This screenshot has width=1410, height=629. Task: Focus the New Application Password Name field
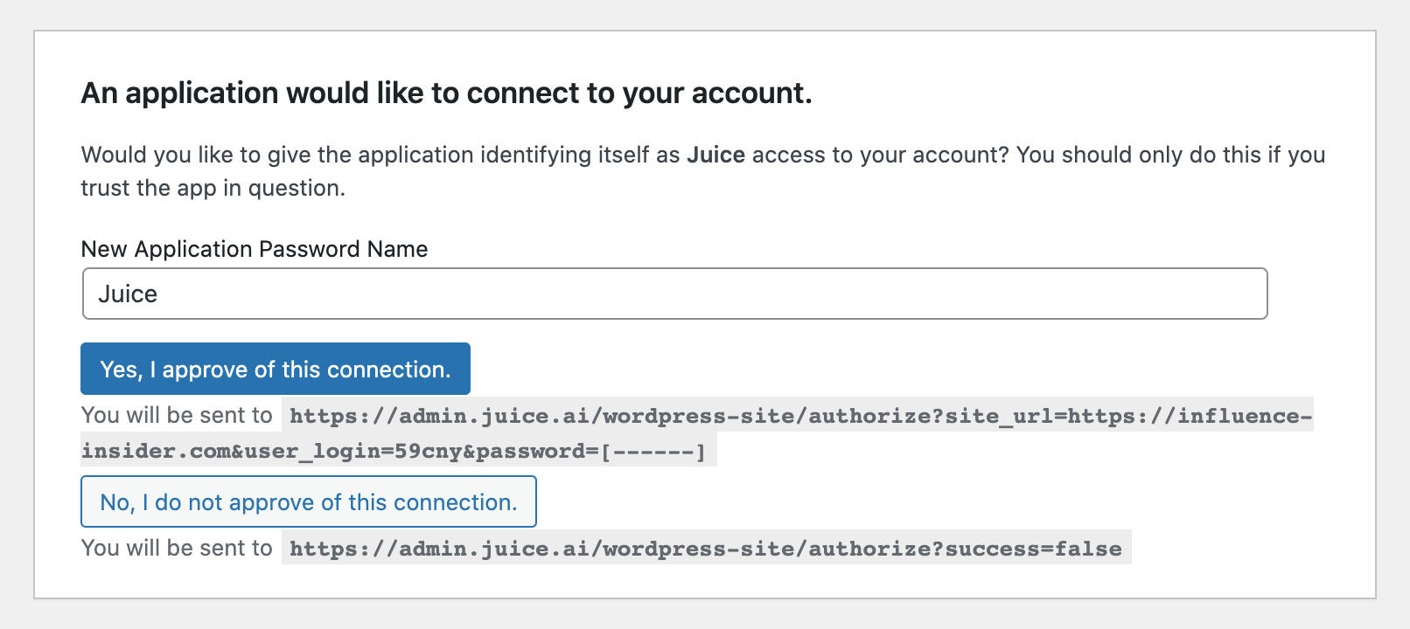coord(674,294)
